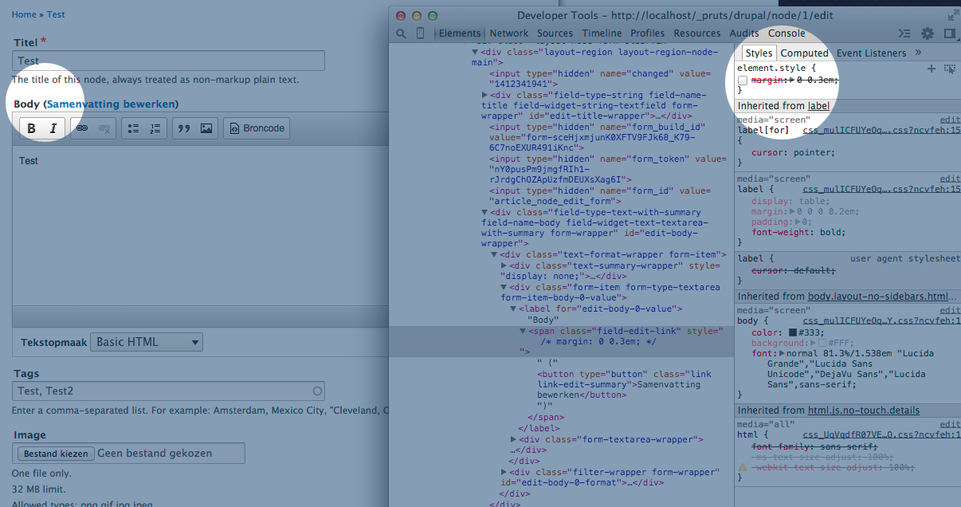Switch to the Computed styles tab
The width and height of the screenshot is (961, 507).
(x=804, y=53)
